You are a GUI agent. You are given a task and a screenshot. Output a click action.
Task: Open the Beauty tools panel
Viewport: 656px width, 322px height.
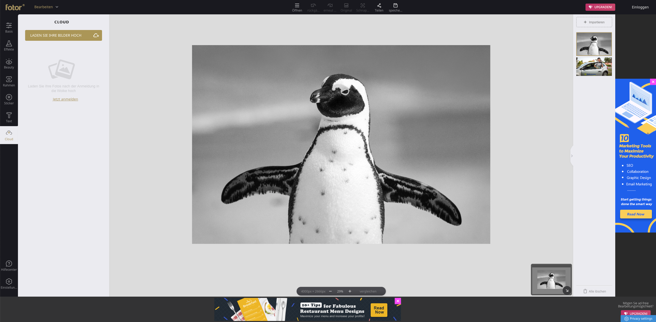click(9, 64)
